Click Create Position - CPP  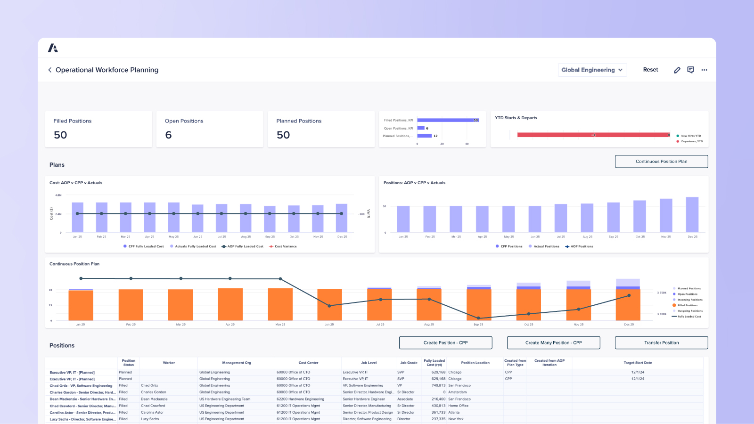(446, 342)
